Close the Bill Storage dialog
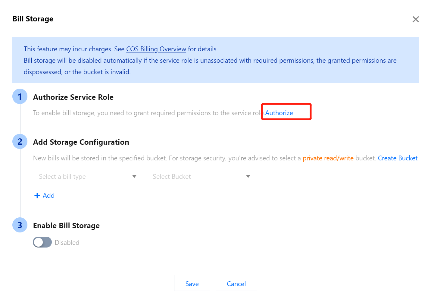Image resolution: width=431 pixels, height=303 pixels. click(x=416, y=19)
